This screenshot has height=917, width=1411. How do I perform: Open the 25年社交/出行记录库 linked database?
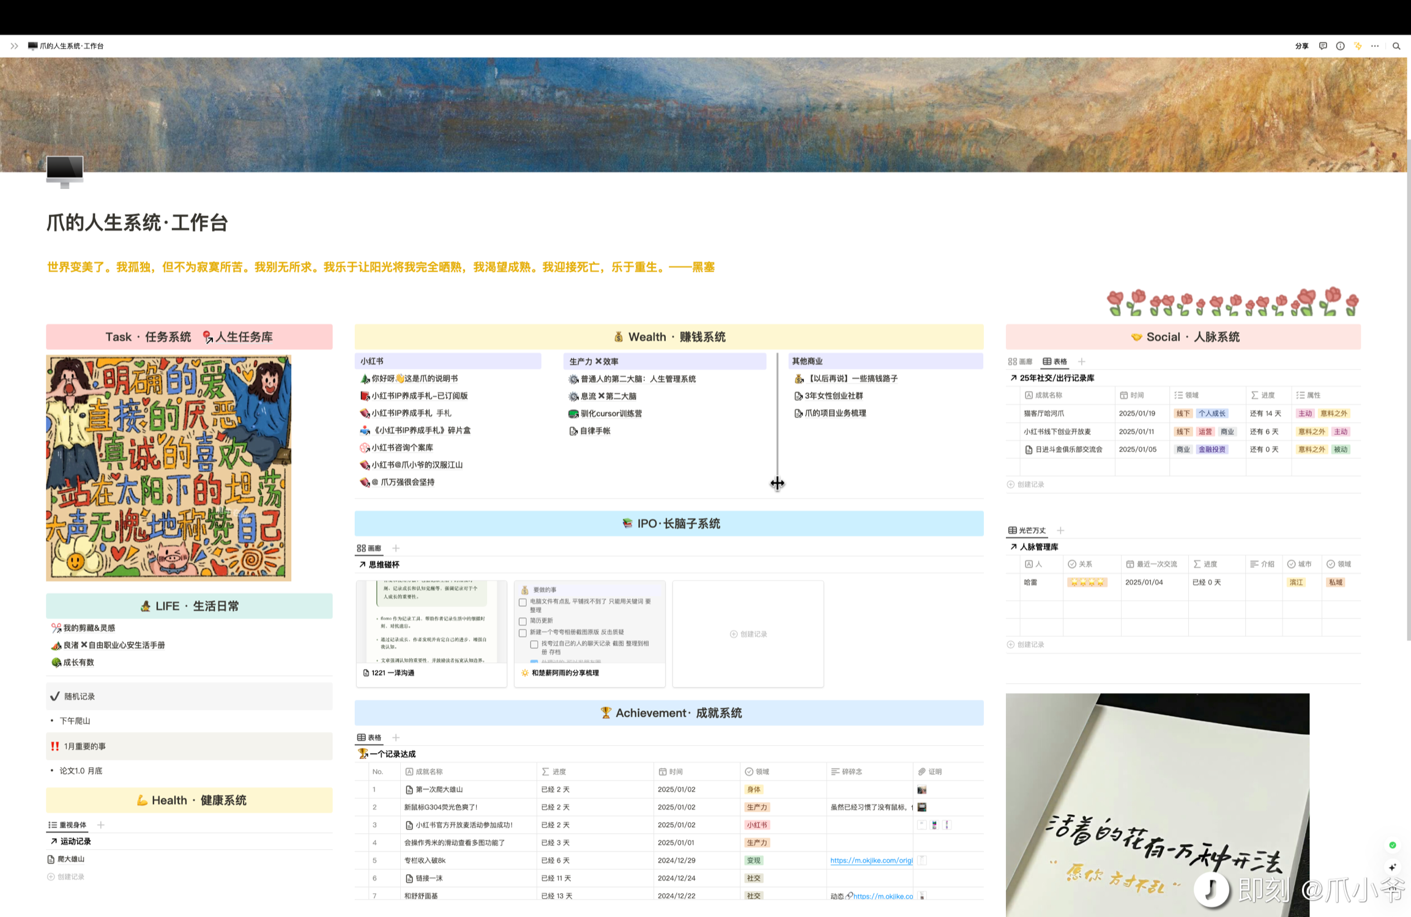coord(1056,378)
